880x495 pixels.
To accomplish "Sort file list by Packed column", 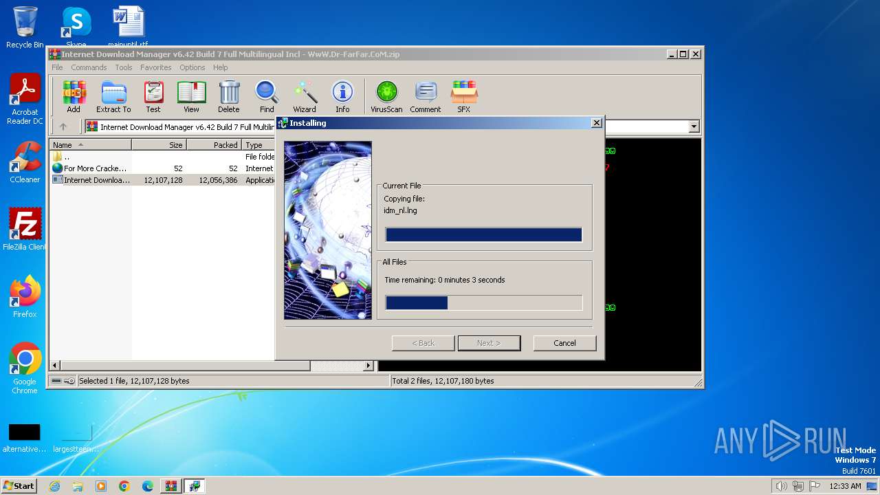I will pyautogui.click(x=214, y=145).
